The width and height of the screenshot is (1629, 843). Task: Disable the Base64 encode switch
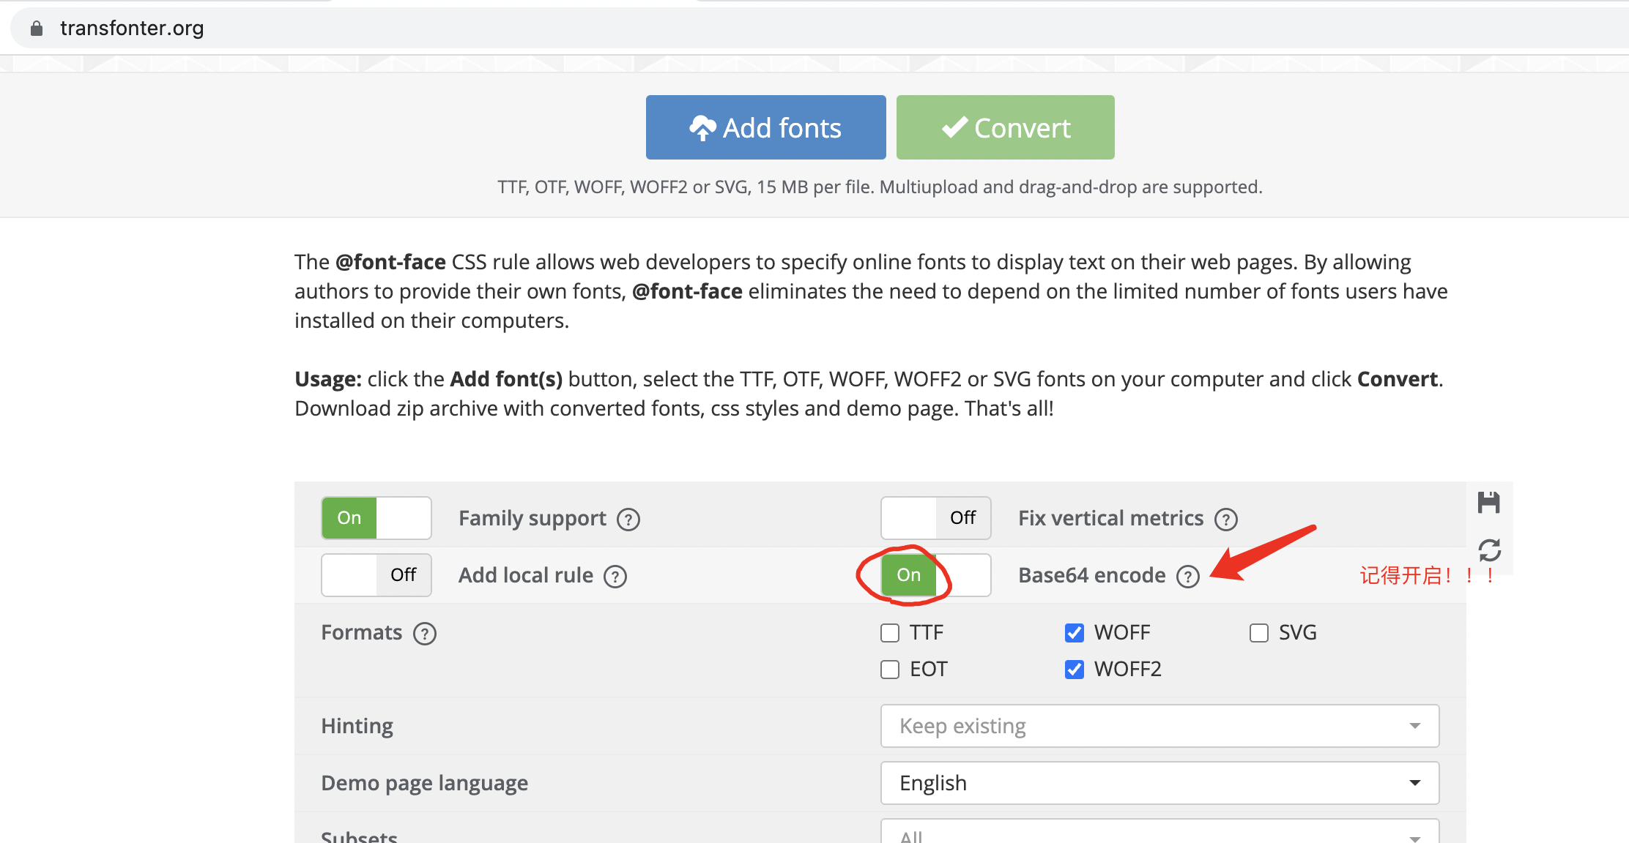935,575
